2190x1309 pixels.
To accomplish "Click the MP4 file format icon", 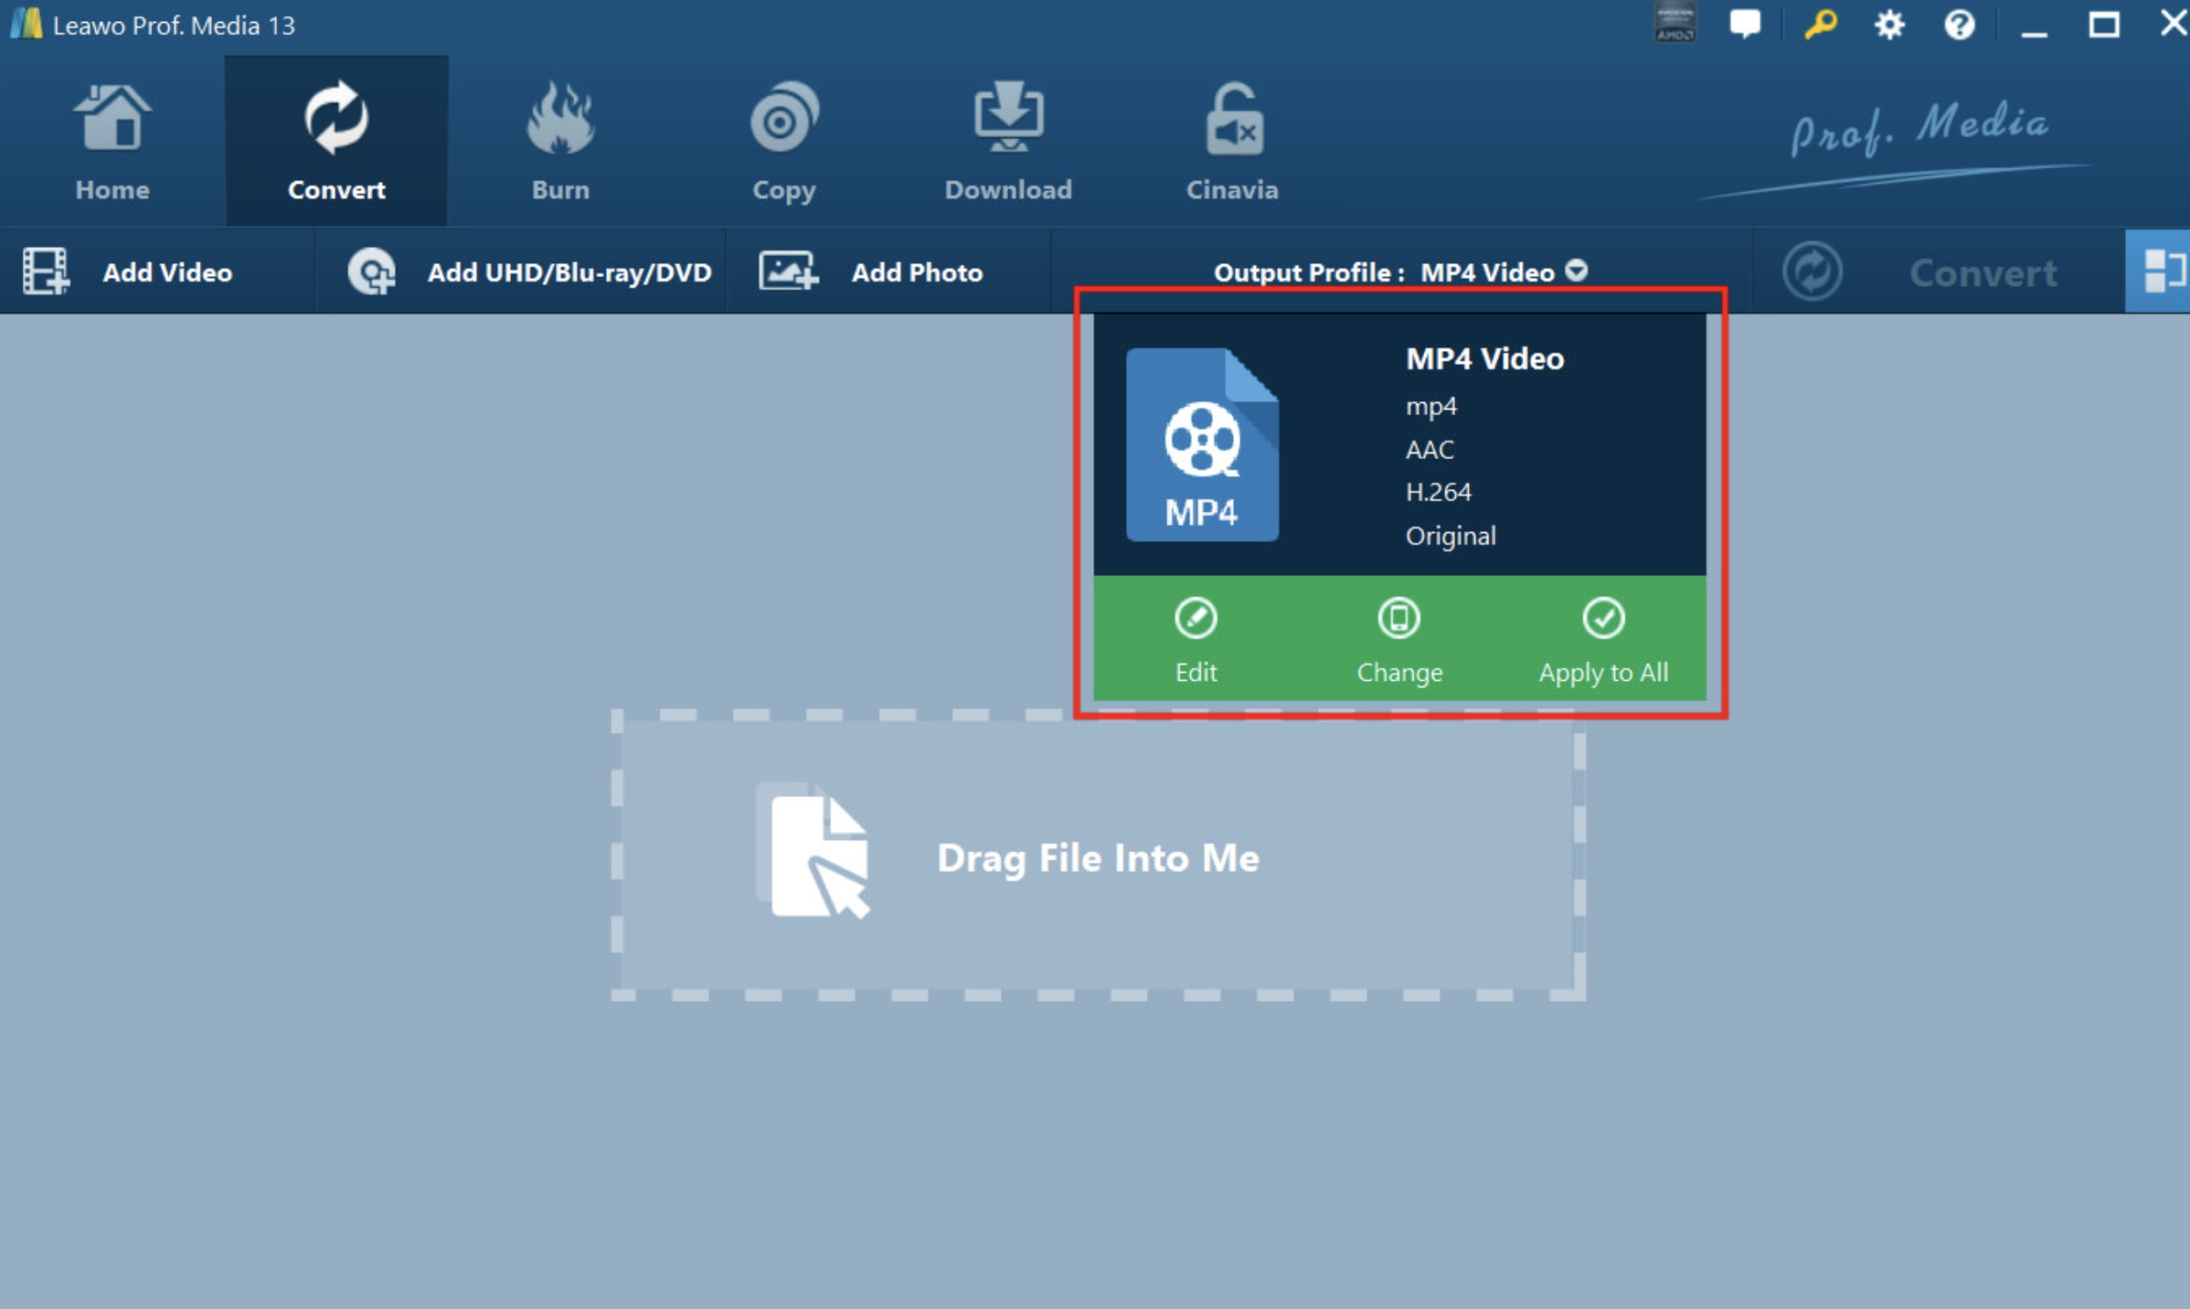I will [1202, 444].
